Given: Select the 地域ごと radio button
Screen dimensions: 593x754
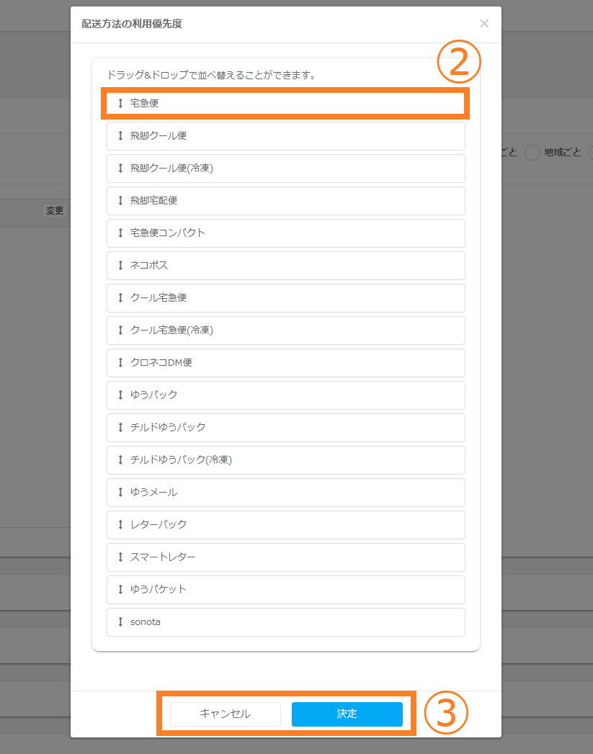Looking at the screenshot, I should 532,153.
